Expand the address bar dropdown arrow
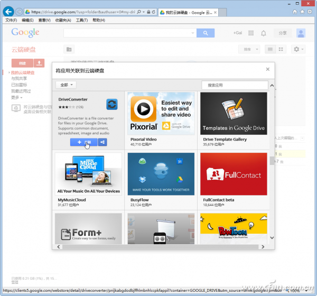The width and height of the screenshot is (317, 296). point(144,12)
